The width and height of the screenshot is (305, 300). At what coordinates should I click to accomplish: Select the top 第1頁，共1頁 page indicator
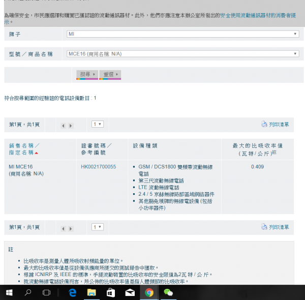pos(24,125)
